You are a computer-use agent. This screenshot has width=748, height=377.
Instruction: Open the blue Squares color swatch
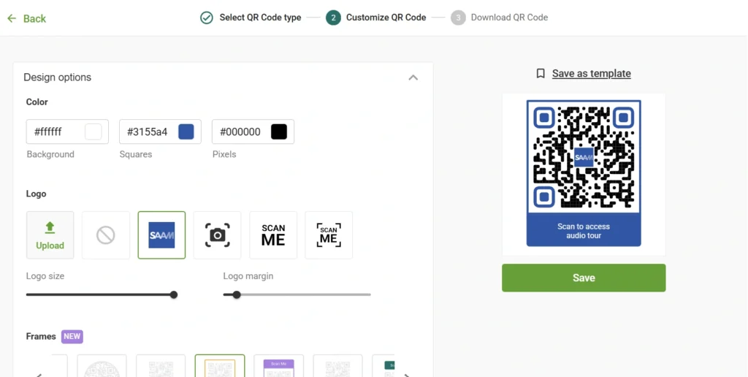[x=186, y=132]
